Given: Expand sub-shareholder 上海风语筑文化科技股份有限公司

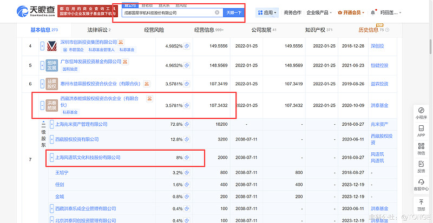Looking at the screenshot, I should pyautogui.click(x=51, y=158).
